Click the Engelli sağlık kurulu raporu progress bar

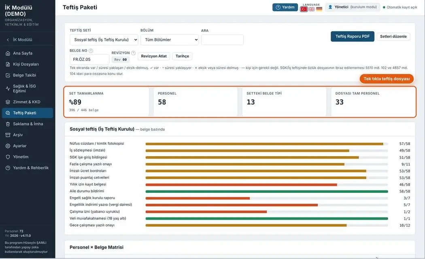coord(267,198)
